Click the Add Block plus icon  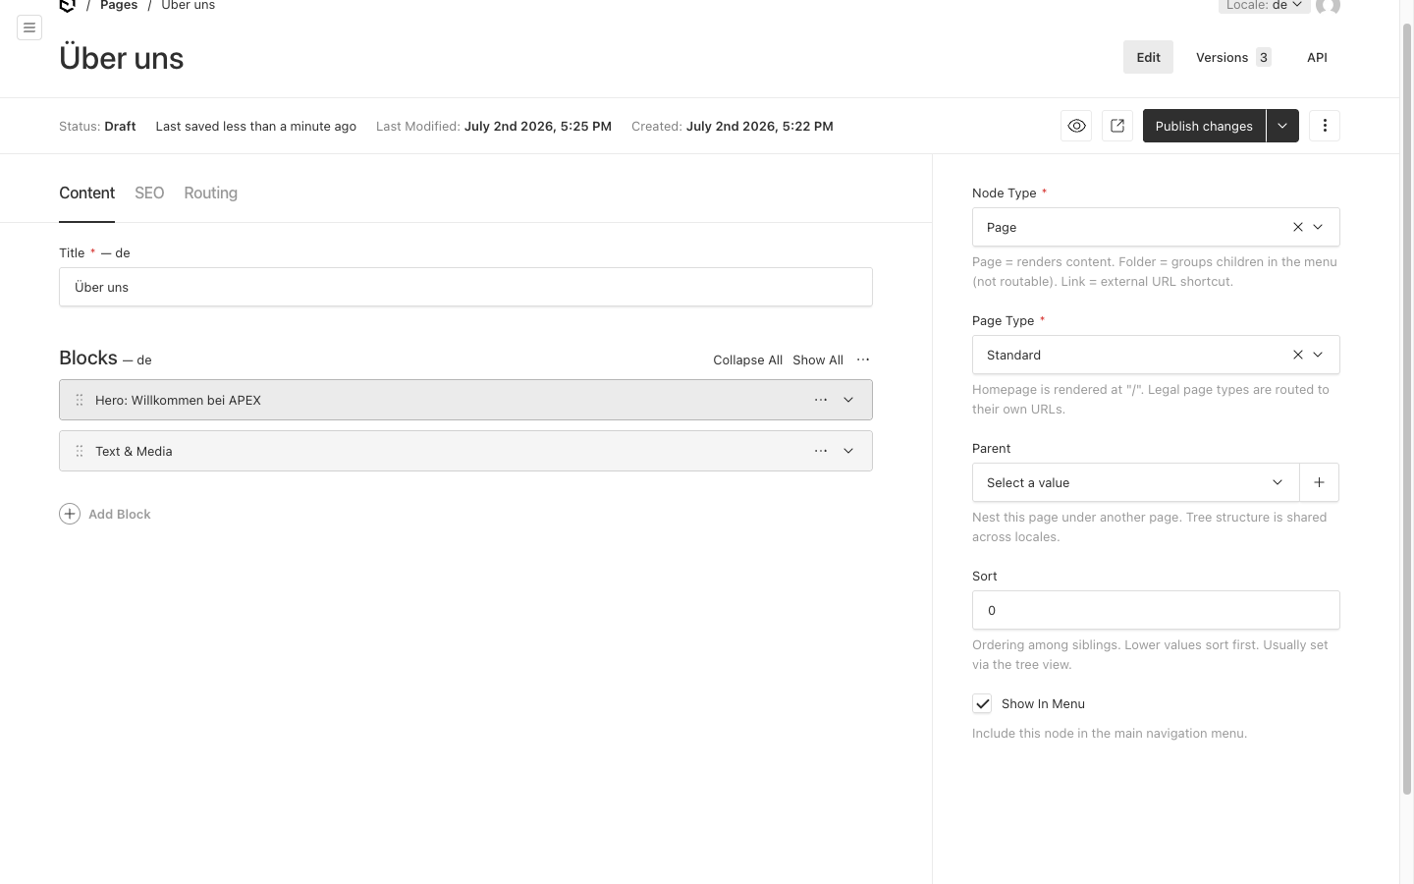(70, 514)
